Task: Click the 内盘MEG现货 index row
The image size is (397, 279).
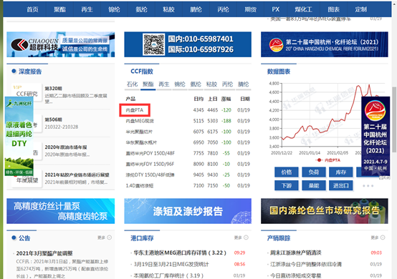Action: pyautogui.click(x=188, y=121)
